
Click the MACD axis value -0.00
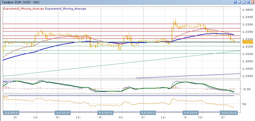(x=246, y=89)
